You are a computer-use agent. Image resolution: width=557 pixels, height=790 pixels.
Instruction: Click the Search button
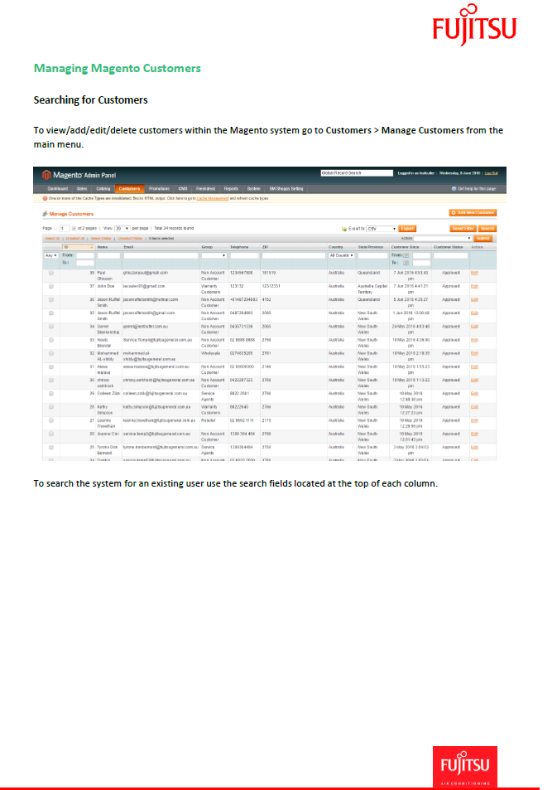[x=487, y=229]
